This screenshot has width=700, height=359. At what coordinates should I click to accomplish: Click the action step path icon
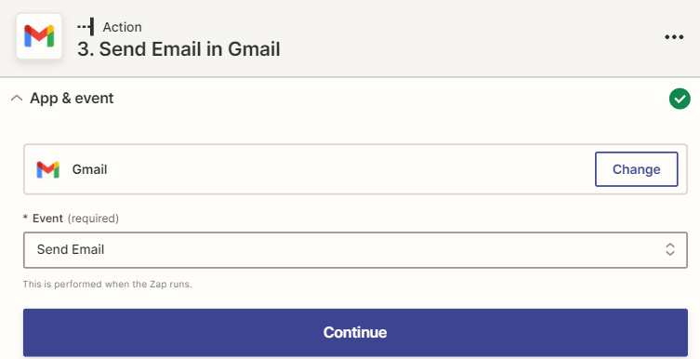tap(86, 27)
